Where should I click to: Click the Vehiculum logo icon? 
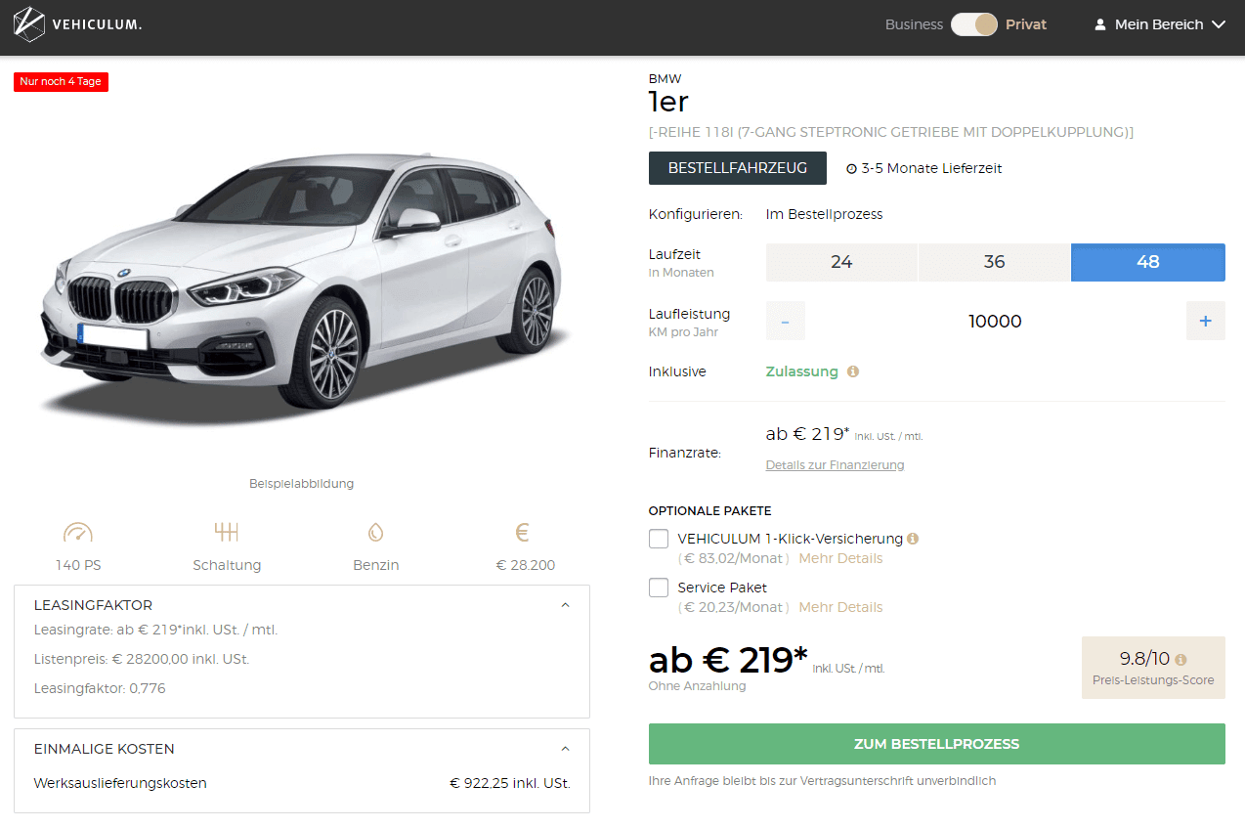click(x=29, y=24)
